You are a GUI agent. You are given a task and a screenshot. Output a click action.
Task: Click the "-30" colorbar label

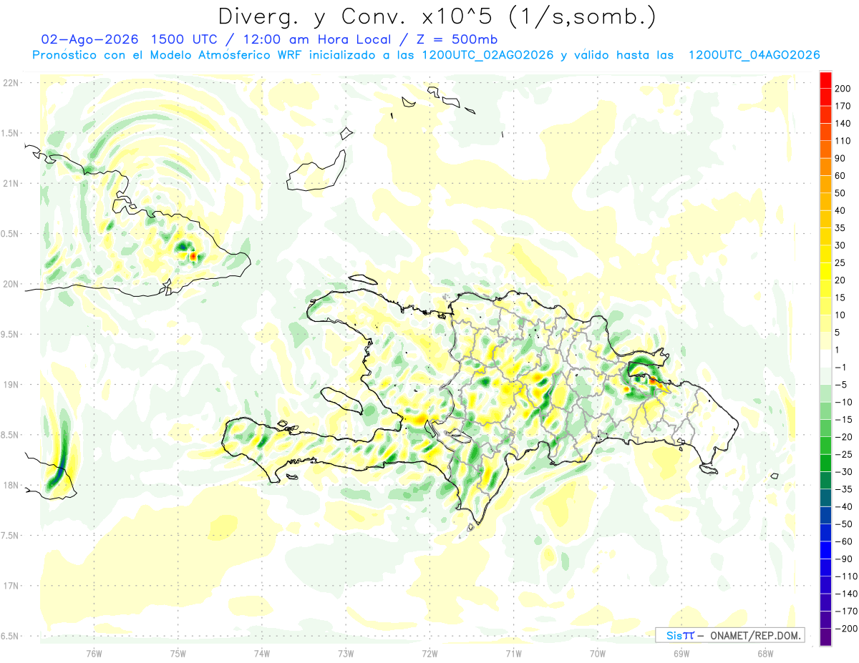(x=843, y=472)
